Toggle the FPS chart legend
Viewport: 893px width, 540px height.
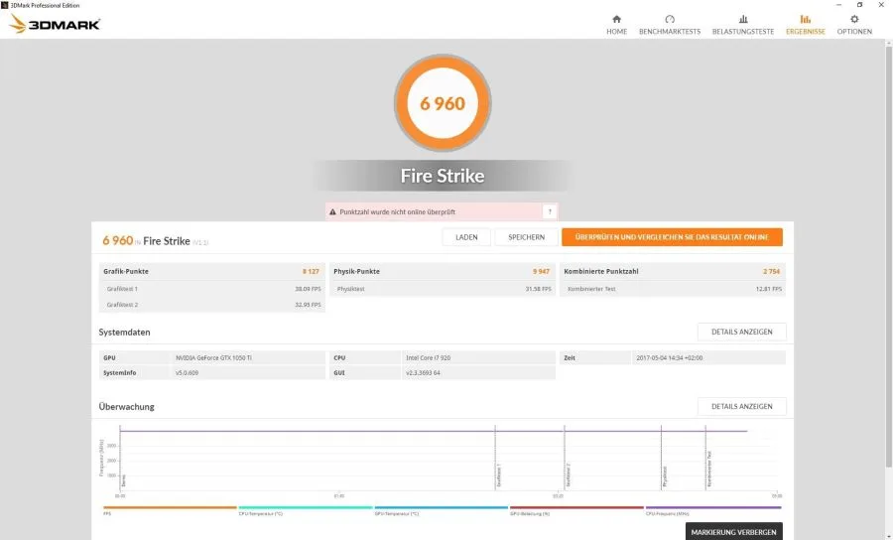coord(169,510)
